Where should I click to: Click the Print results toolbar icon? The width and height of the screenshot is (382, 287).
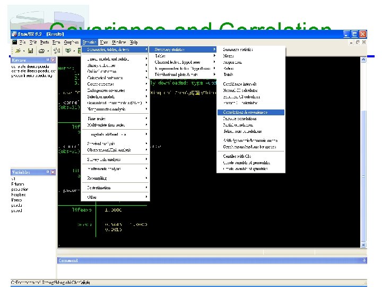[x=42, y=51]
